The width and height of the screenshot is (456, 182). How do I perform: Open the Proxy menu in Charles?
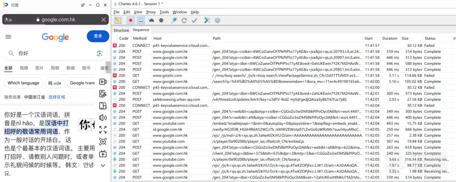point(151,12)
